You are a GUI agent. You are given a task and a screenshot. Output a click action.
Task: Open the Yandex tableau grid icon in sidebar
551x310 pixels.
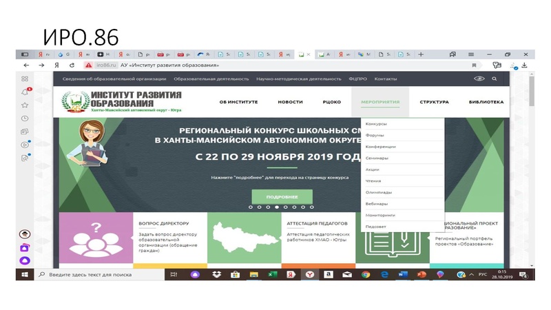click(x=25, y=79)
